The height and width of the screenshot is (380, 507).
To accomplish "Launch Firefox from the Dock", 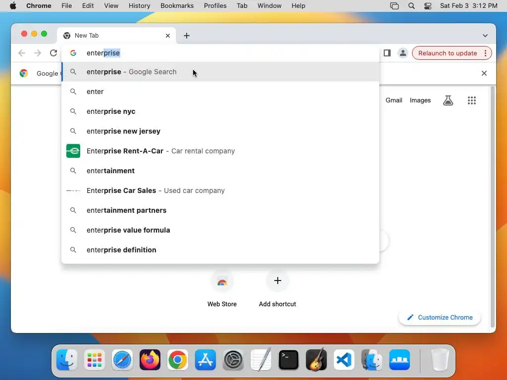I will tap(150, 360).
